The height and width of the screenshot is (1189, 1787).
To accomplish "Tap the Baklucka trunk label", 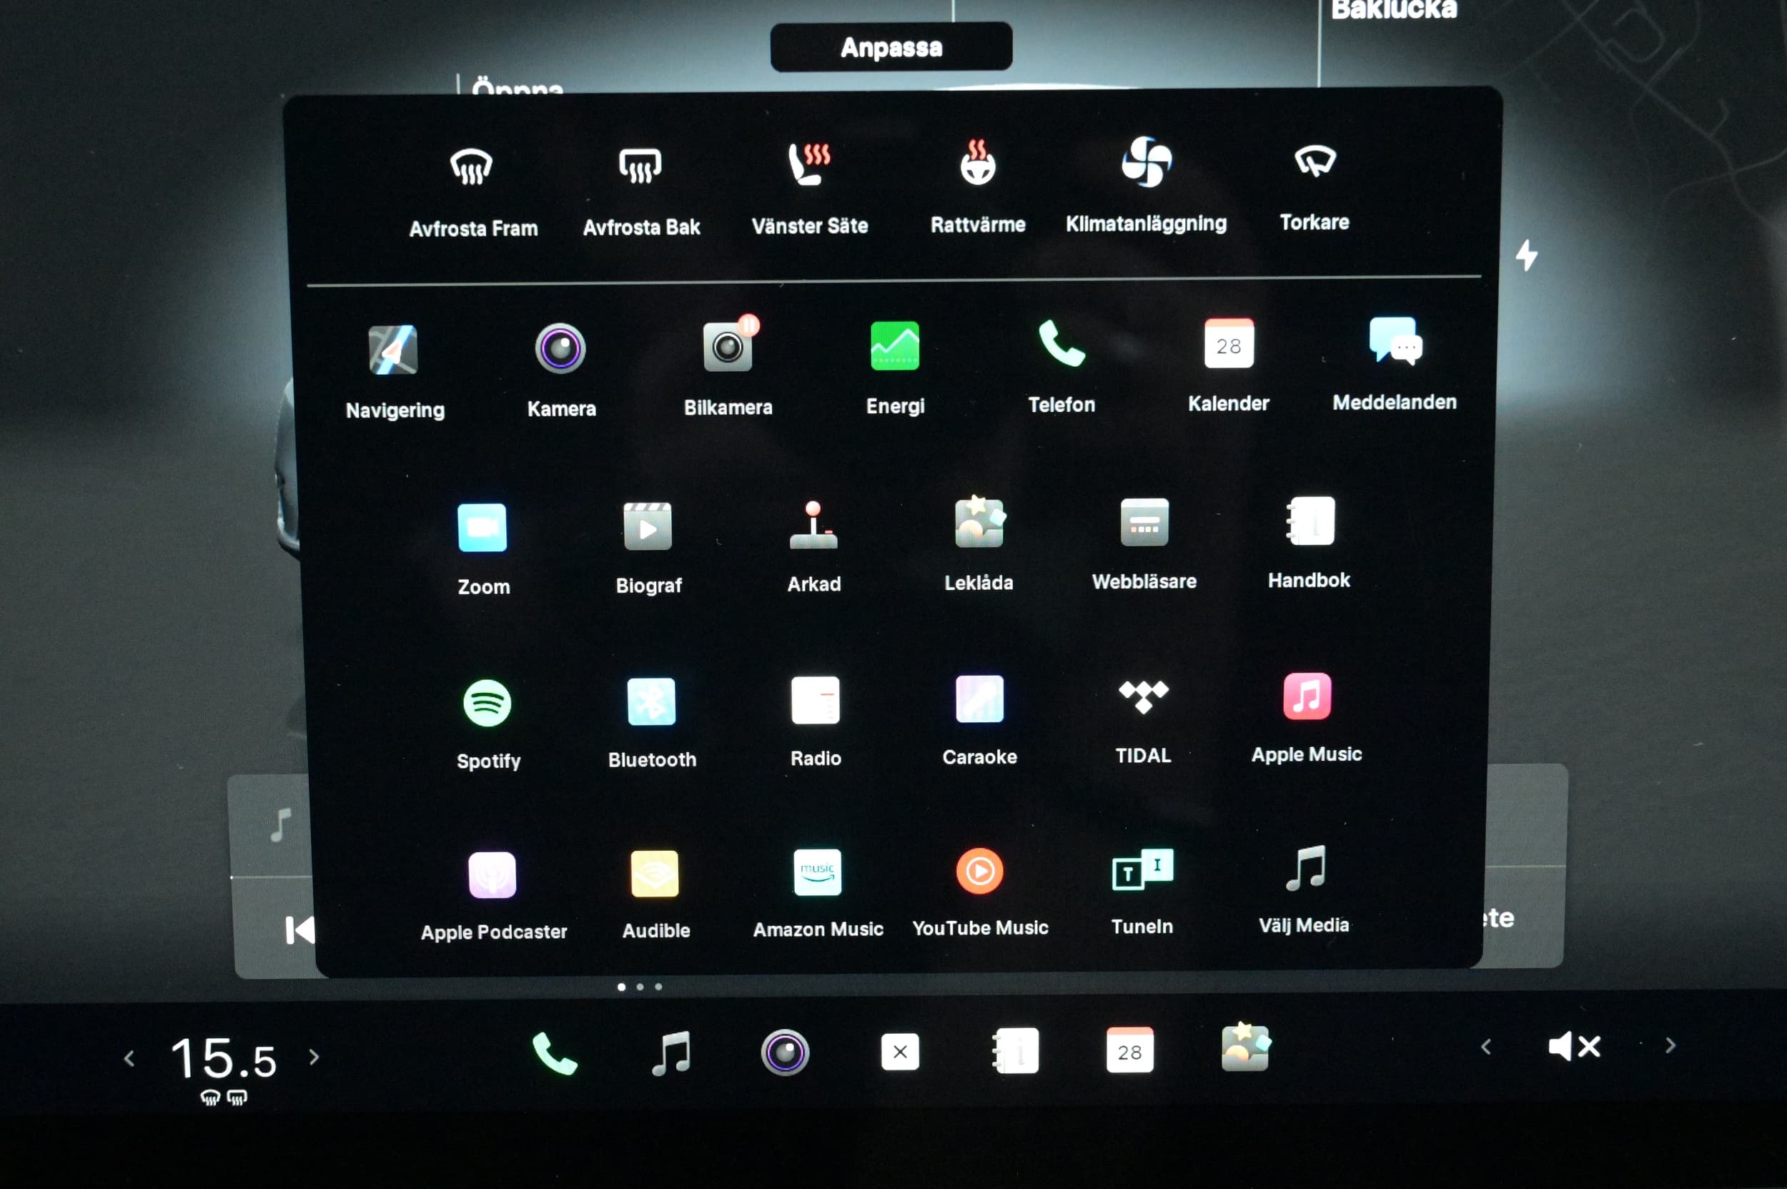I will (x=1394, y=9).
